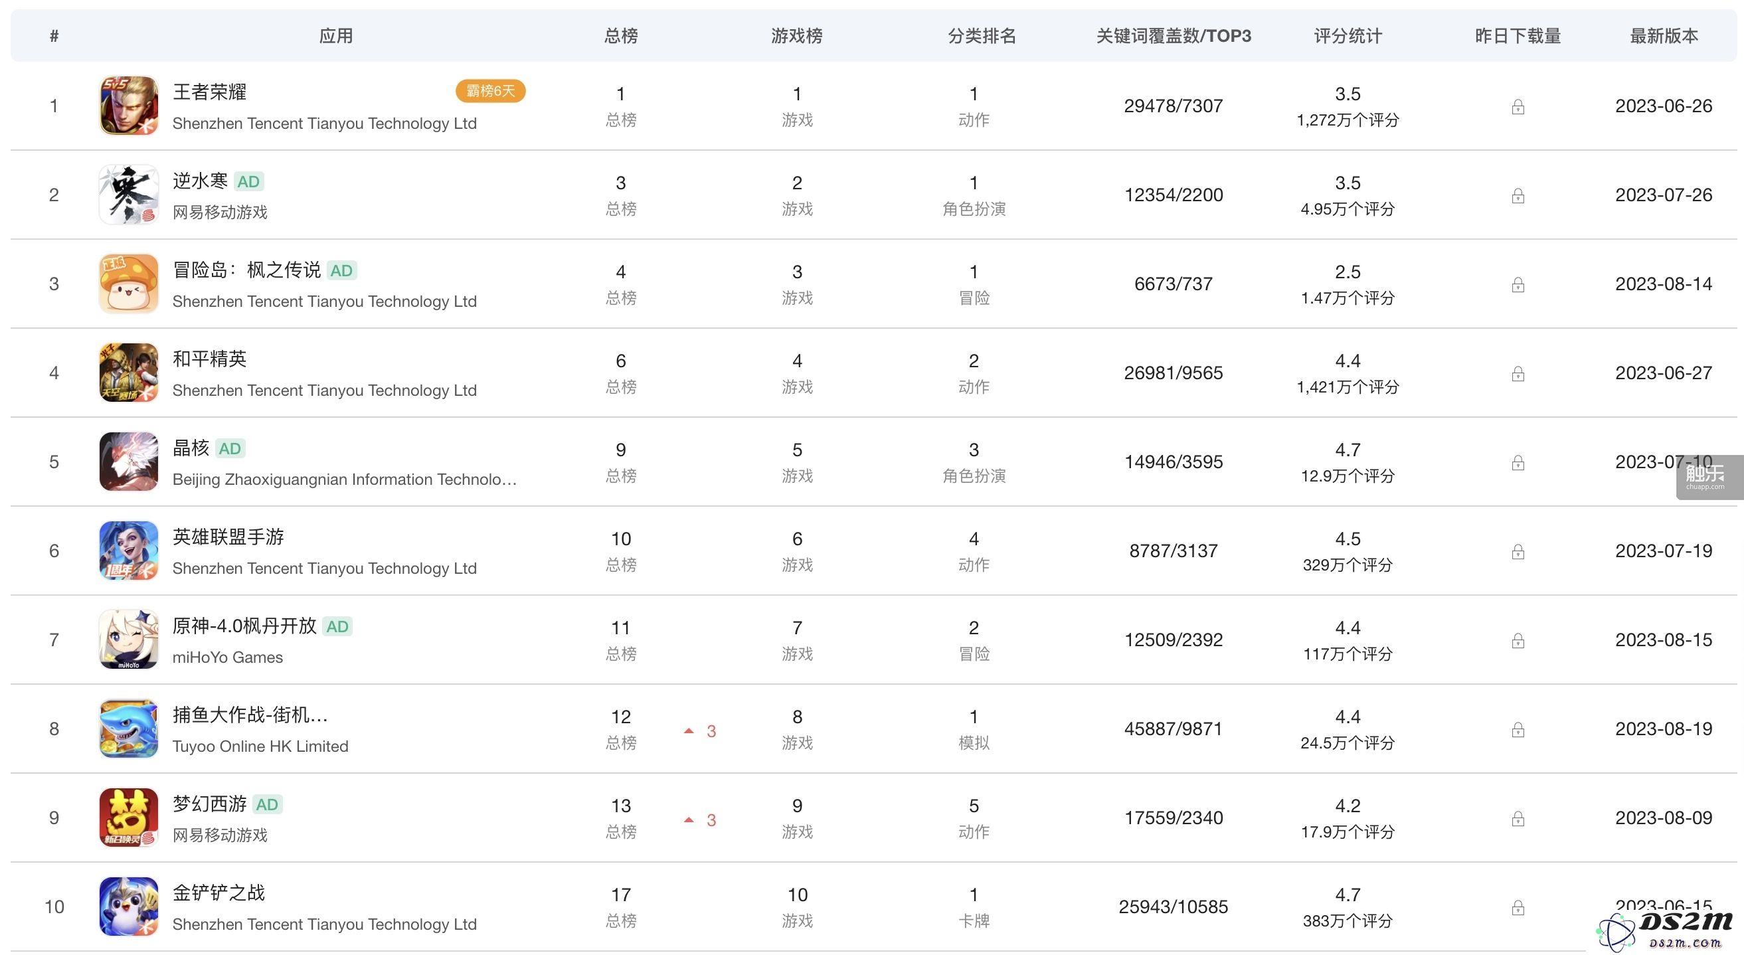The width and height of the screenshot is (1744, 955).
Task: Click the 总榜 column header
Action: [x=621, y=36]
